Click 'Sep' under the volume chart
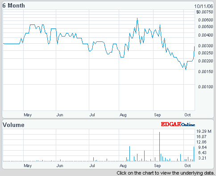 pos(158,166)
